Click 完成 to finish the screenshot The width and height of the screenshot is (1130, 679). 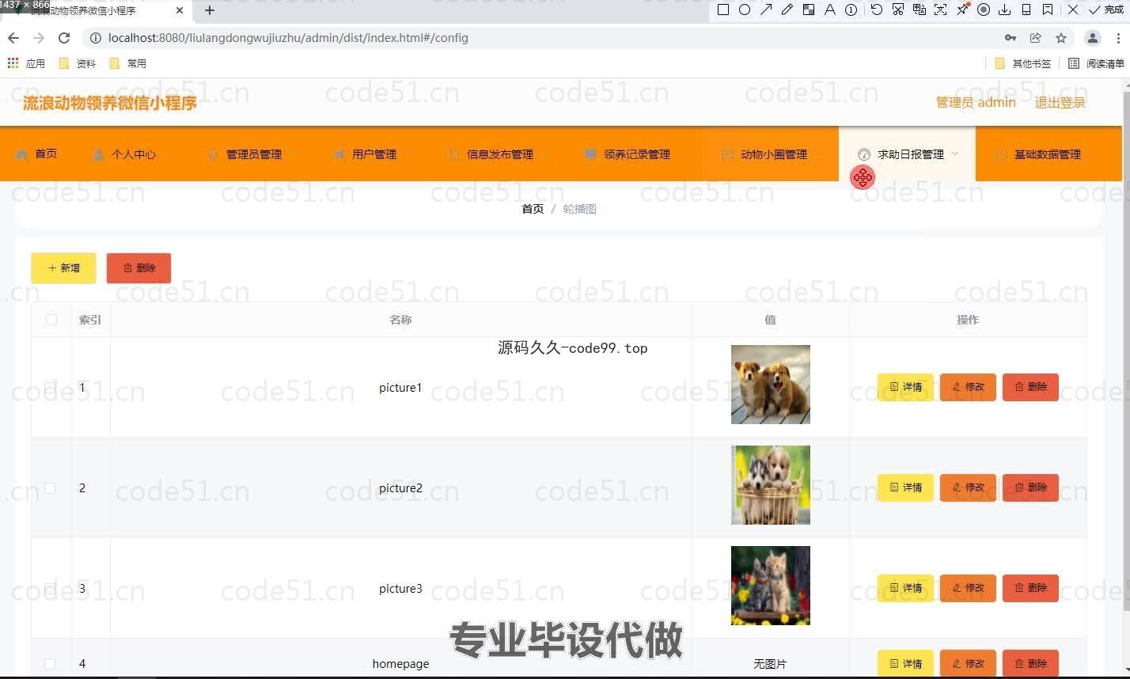[x=1106, y=10]
